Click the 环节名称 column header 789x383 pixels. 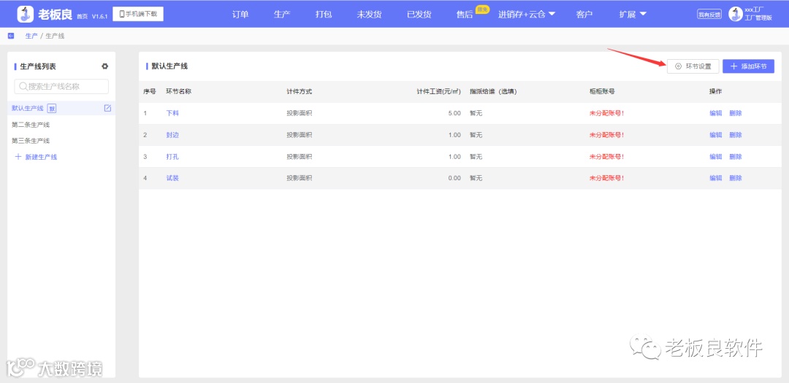[x=179, y=91]
